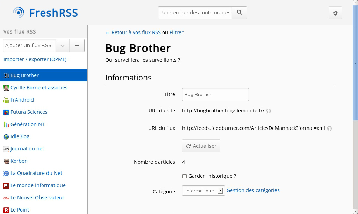Click the search magnifier button
The width and height of the screenshot is (358, 214).
[239, 13]
